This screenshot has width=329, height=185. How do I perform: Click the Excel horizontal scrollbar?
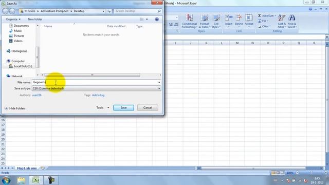(x=253, y=168)
